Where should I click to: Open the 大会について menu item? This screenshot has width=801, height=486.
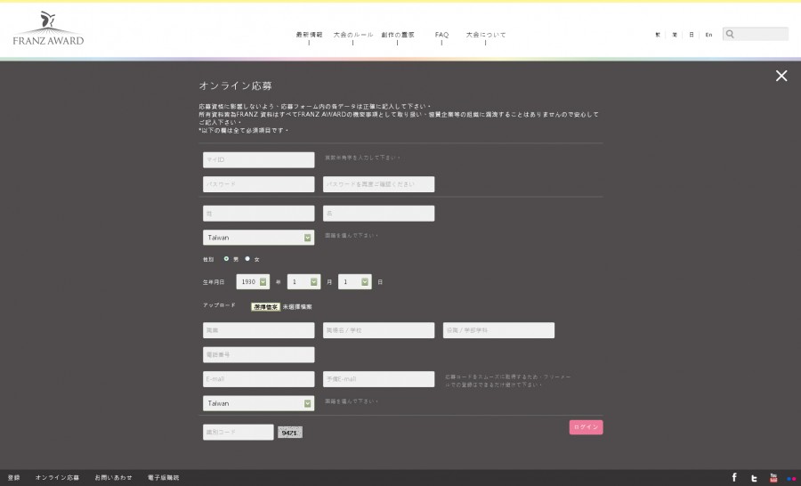tap(486, 35)
